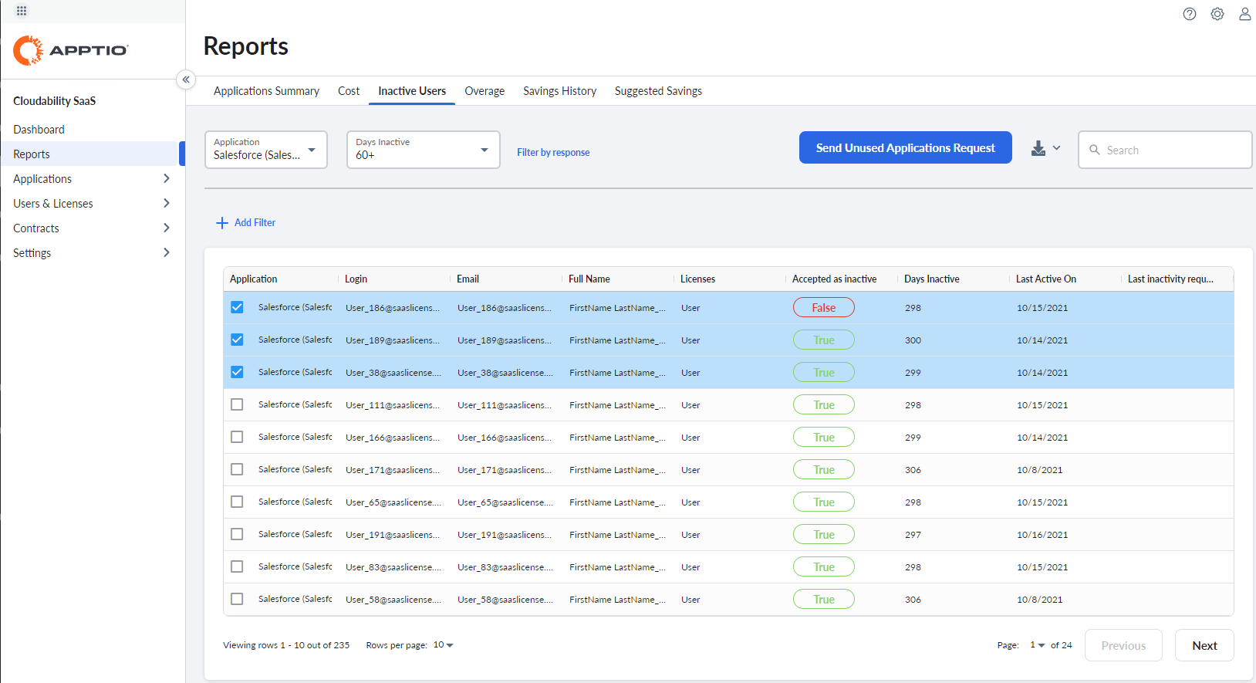Screen dimensions: 1256x683
Task: Click the Filter by response link
Action: (x=553, y=153)
